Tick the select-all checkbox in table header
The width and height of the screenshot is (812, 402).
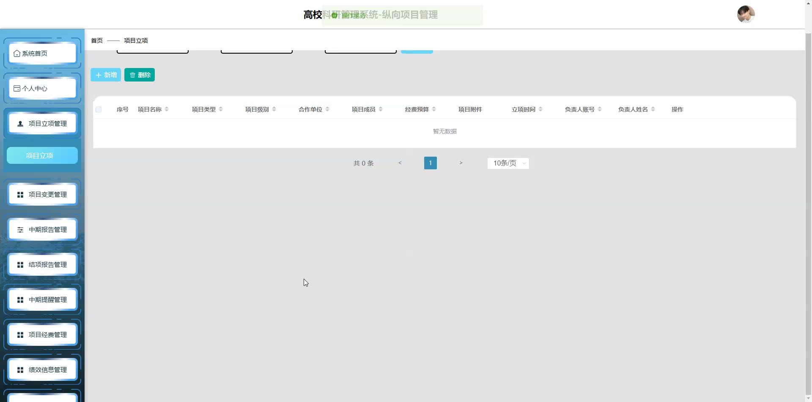coord(99,109)
